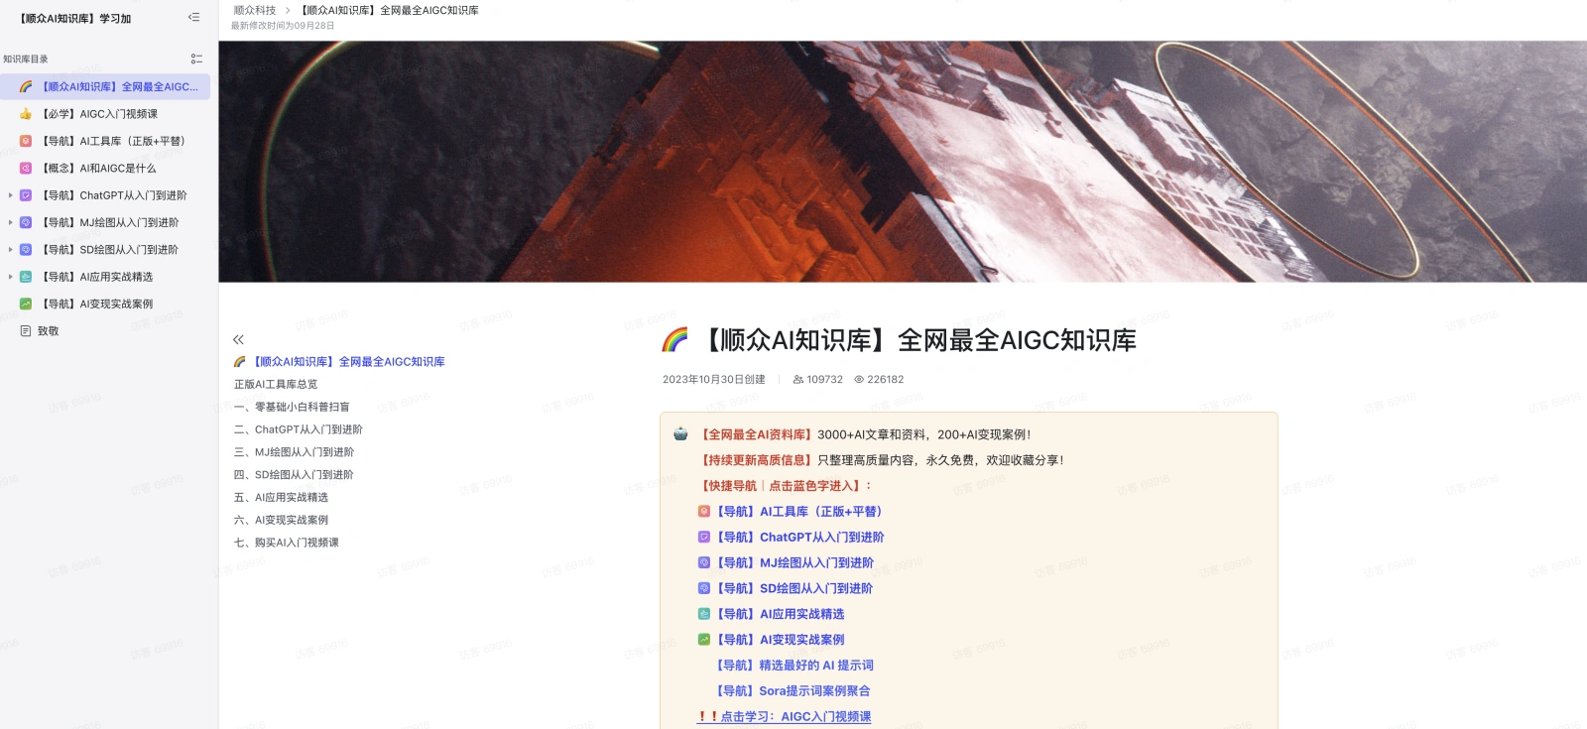1587x729 pixels.
Task: Click the view count eye icon
Action: (859, 380)
